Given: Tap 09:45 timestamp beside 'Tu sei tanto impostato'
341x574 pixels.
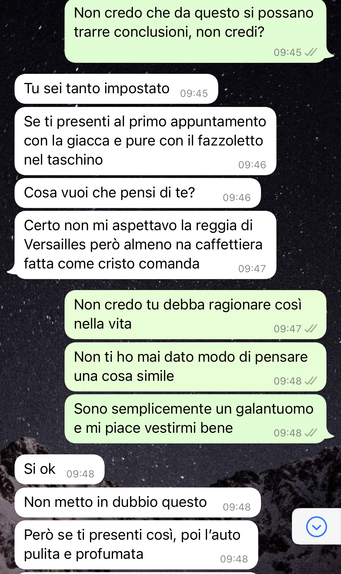Looking at the screenshot, I should tap(194, 94).
